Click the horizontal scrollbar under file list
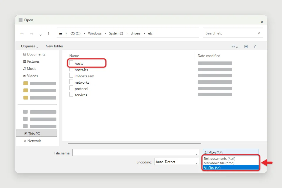Screen dimensions: 282x188 pos(134,143)
